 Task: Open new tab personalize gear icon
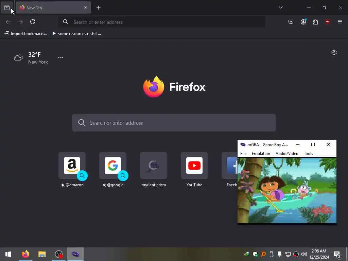[334, 52]
